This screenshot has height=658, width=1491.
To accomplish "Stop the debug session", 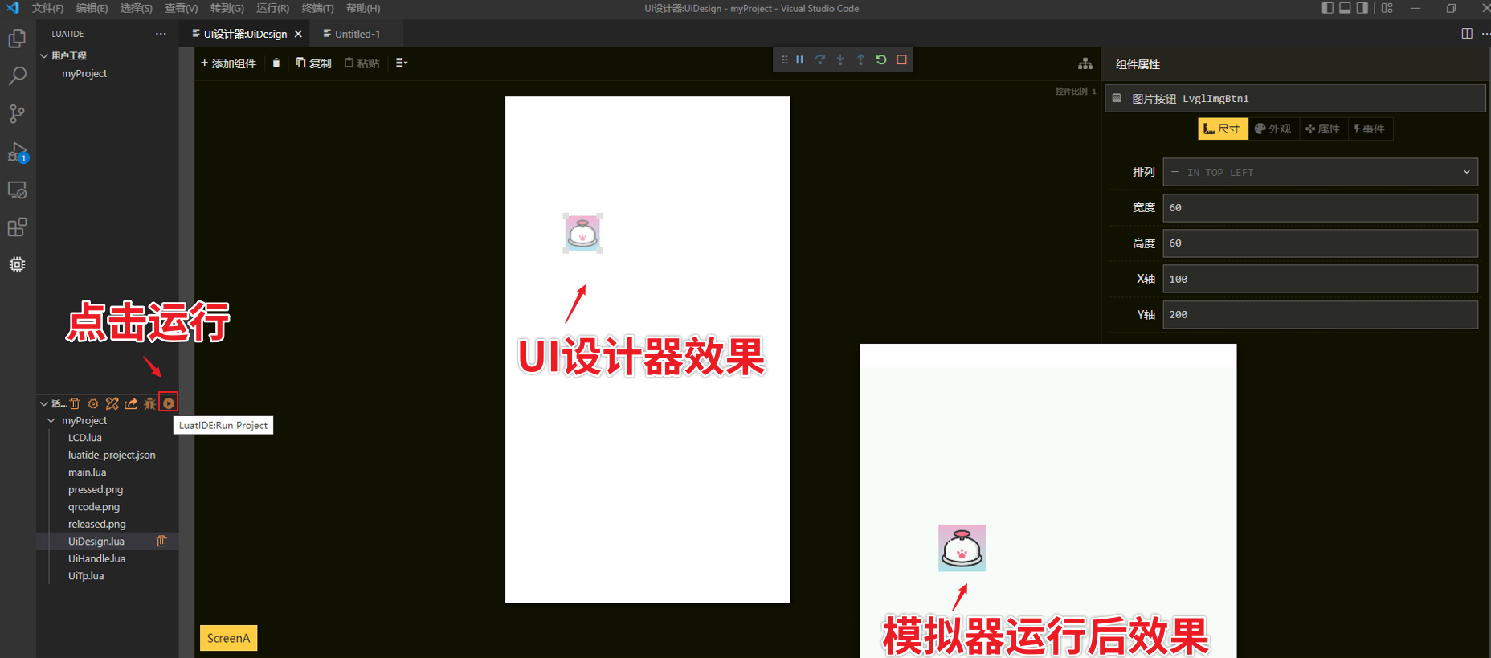I will 901,59.
